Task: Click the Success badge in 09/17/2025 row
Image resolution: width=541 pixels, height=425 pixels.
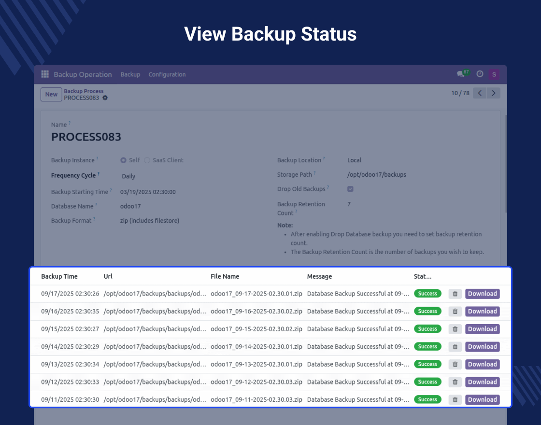Action: tap(427, 294)
